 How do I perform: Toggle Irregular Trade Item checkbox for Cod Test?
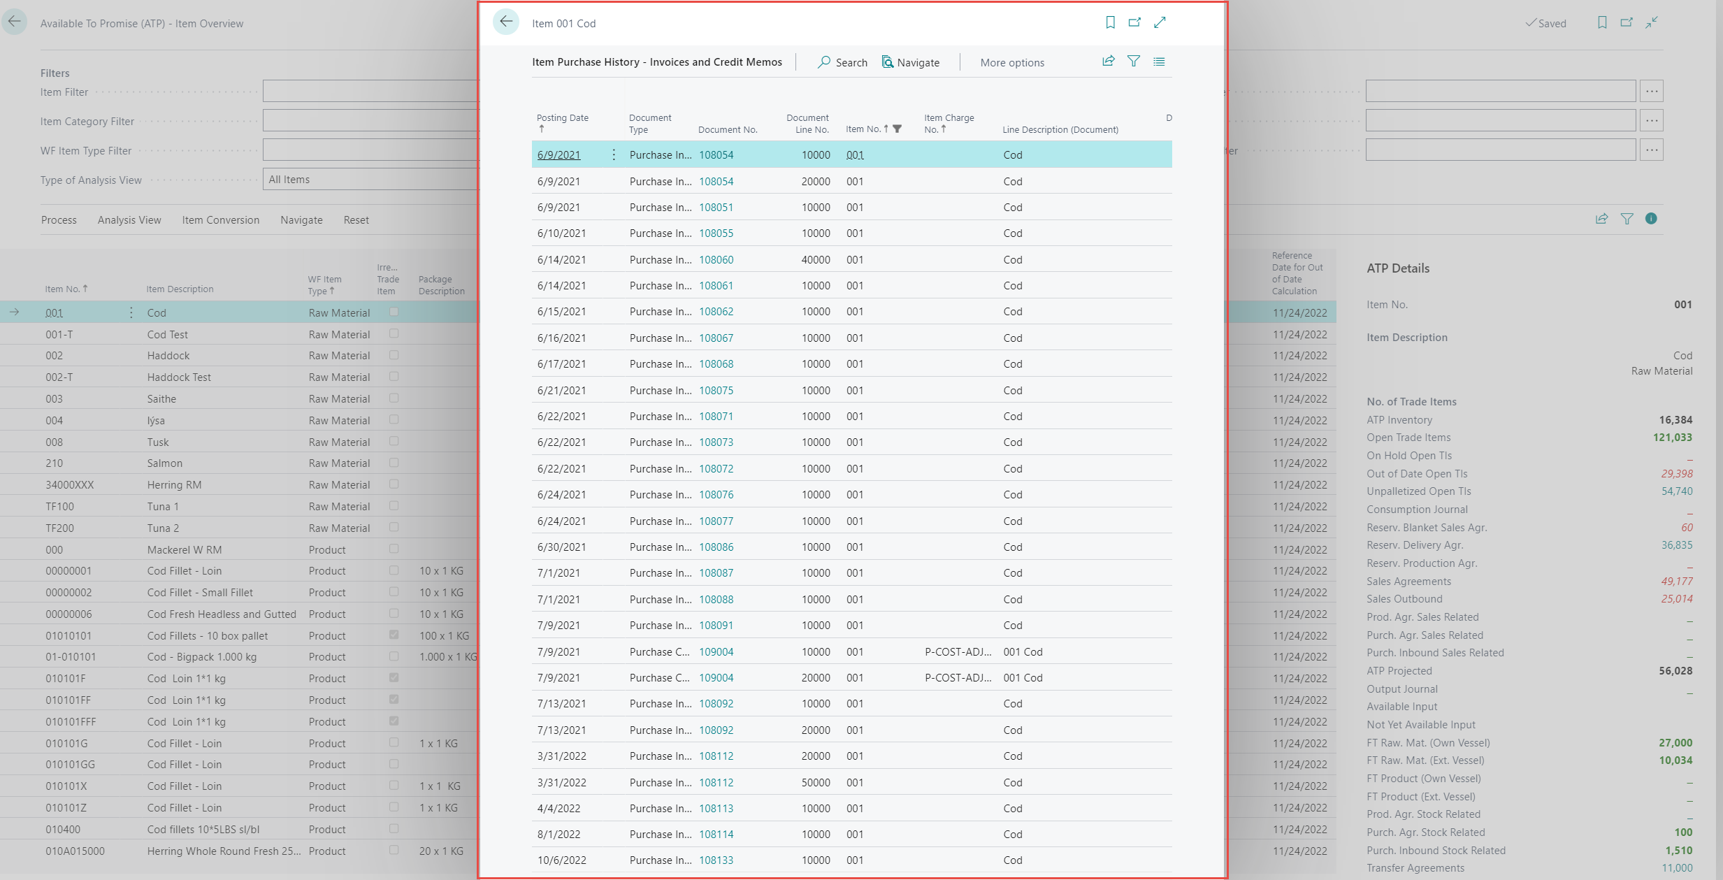394,334
